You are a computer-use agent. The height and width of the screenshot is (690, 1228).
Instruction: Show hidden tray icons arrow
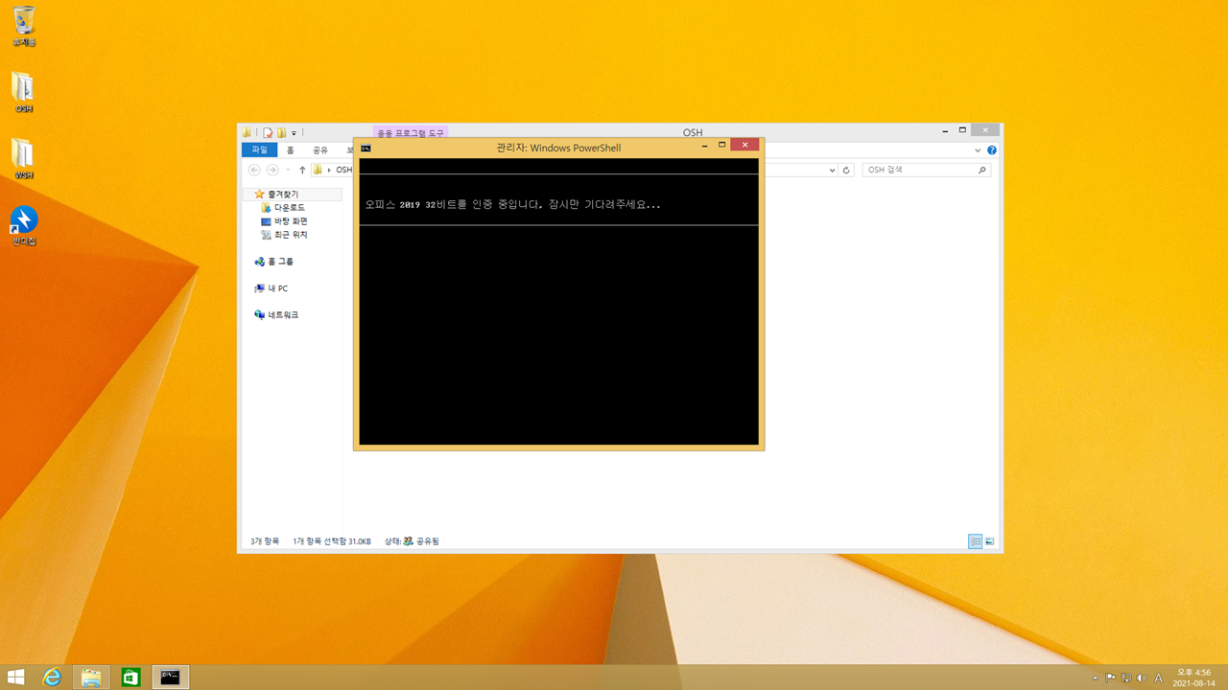(1095, 678)
